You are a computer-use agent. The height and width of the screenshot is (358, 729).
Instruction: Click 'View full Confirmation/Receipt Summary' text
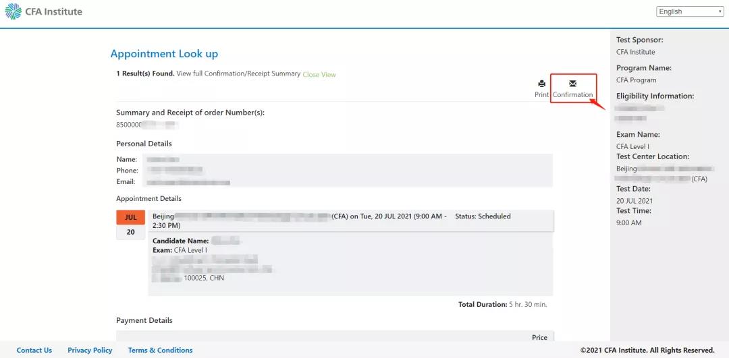pyautogui.click(x=238, y=73)
